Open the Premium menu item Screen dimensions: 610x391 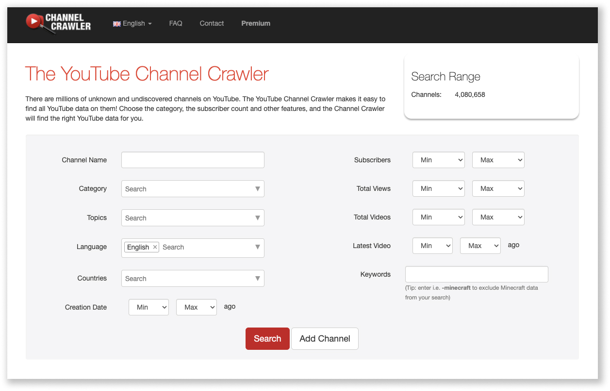[x=255, y=23]
